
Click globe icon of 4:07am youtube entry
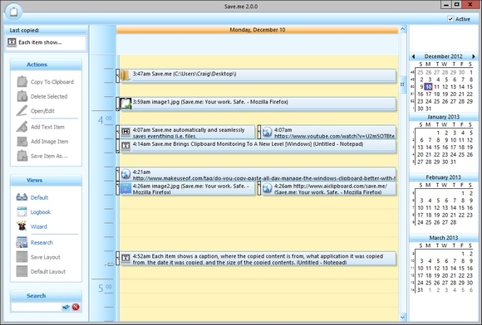click(267, 132)
